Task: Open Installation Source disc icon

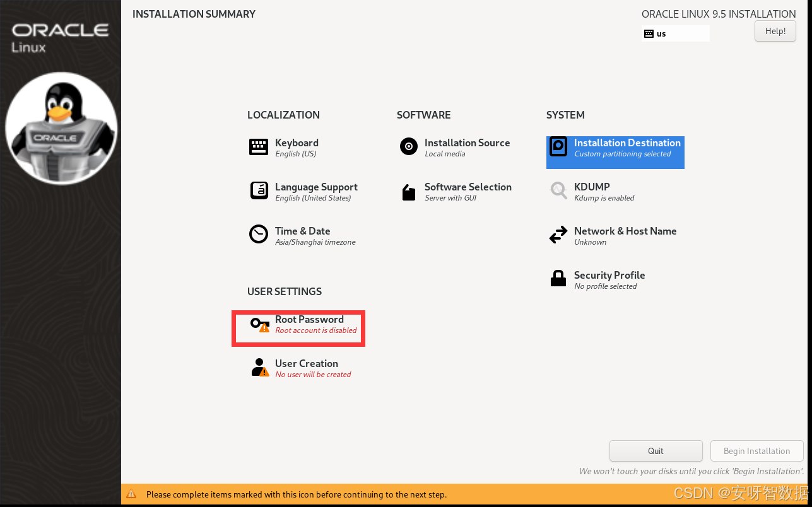Action: click(x=409, y=147)
